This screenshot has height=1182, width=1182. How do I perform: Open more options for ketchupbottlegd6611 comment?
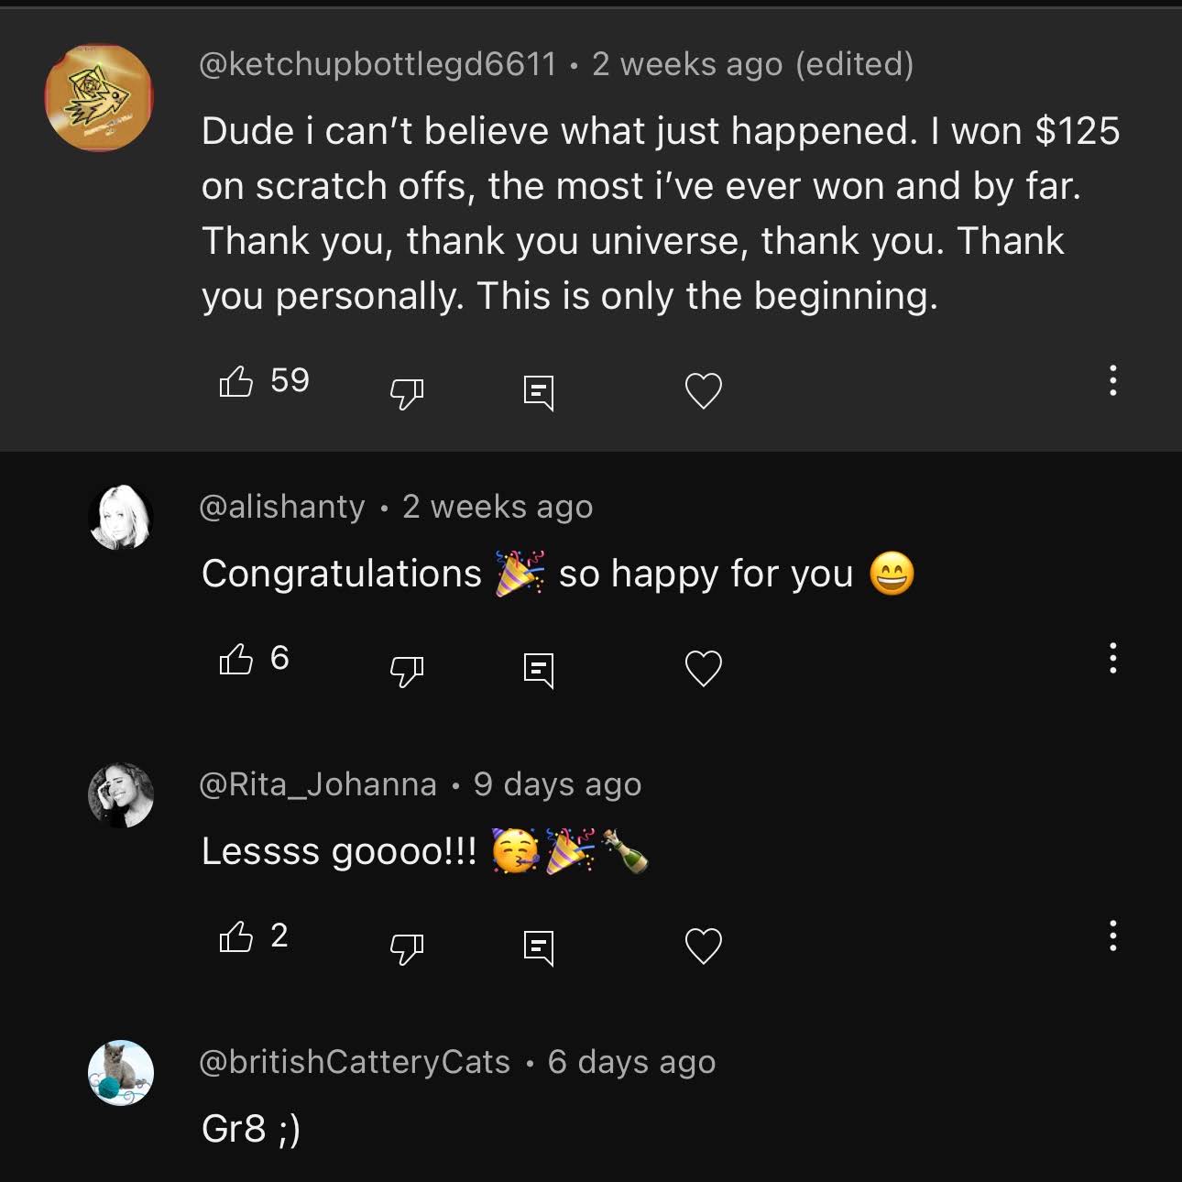tap(1112, 380)
